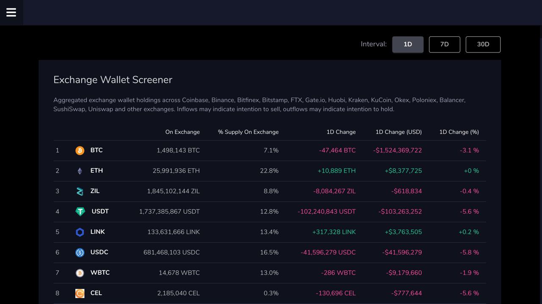Screen dimensions: 542x304
Task: Sort by 1D Change (%) header
Action: click(459, 132)
